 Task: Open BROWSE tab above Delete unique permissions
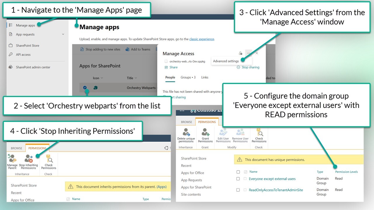click(x=186, y=122)
